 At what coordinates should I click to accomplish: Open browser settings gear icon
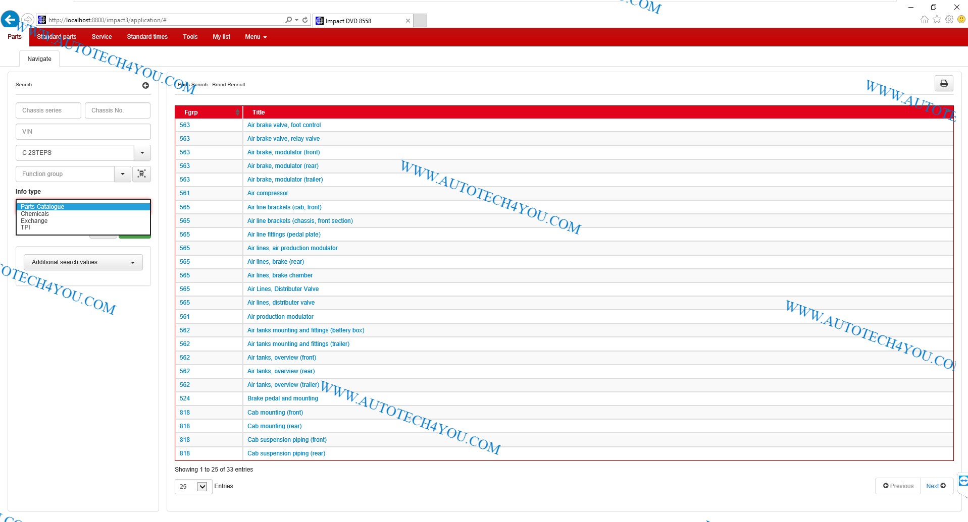(949, 20)
